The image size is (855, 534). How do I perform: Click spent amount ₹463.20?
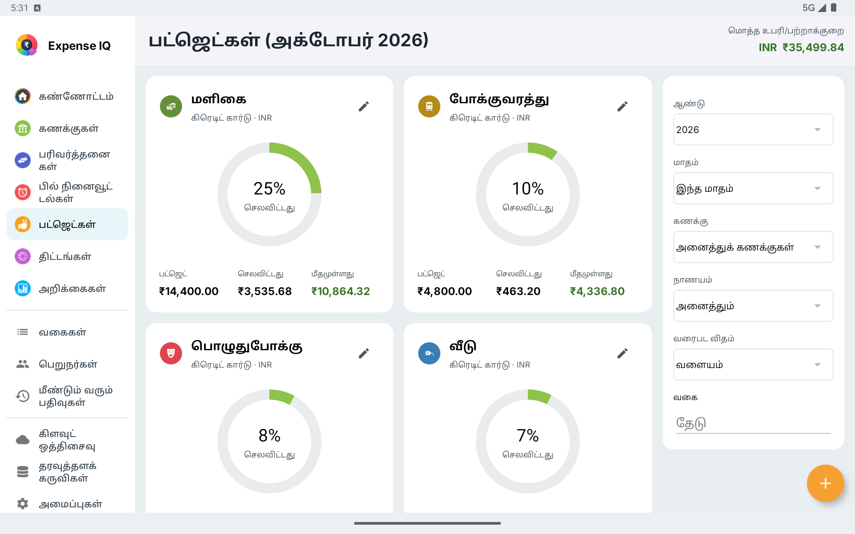(x=518, y=291)
